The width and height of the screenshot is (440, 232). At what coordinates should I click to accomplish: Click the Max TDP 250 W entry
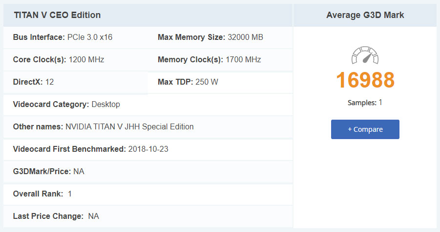[188, 82]
